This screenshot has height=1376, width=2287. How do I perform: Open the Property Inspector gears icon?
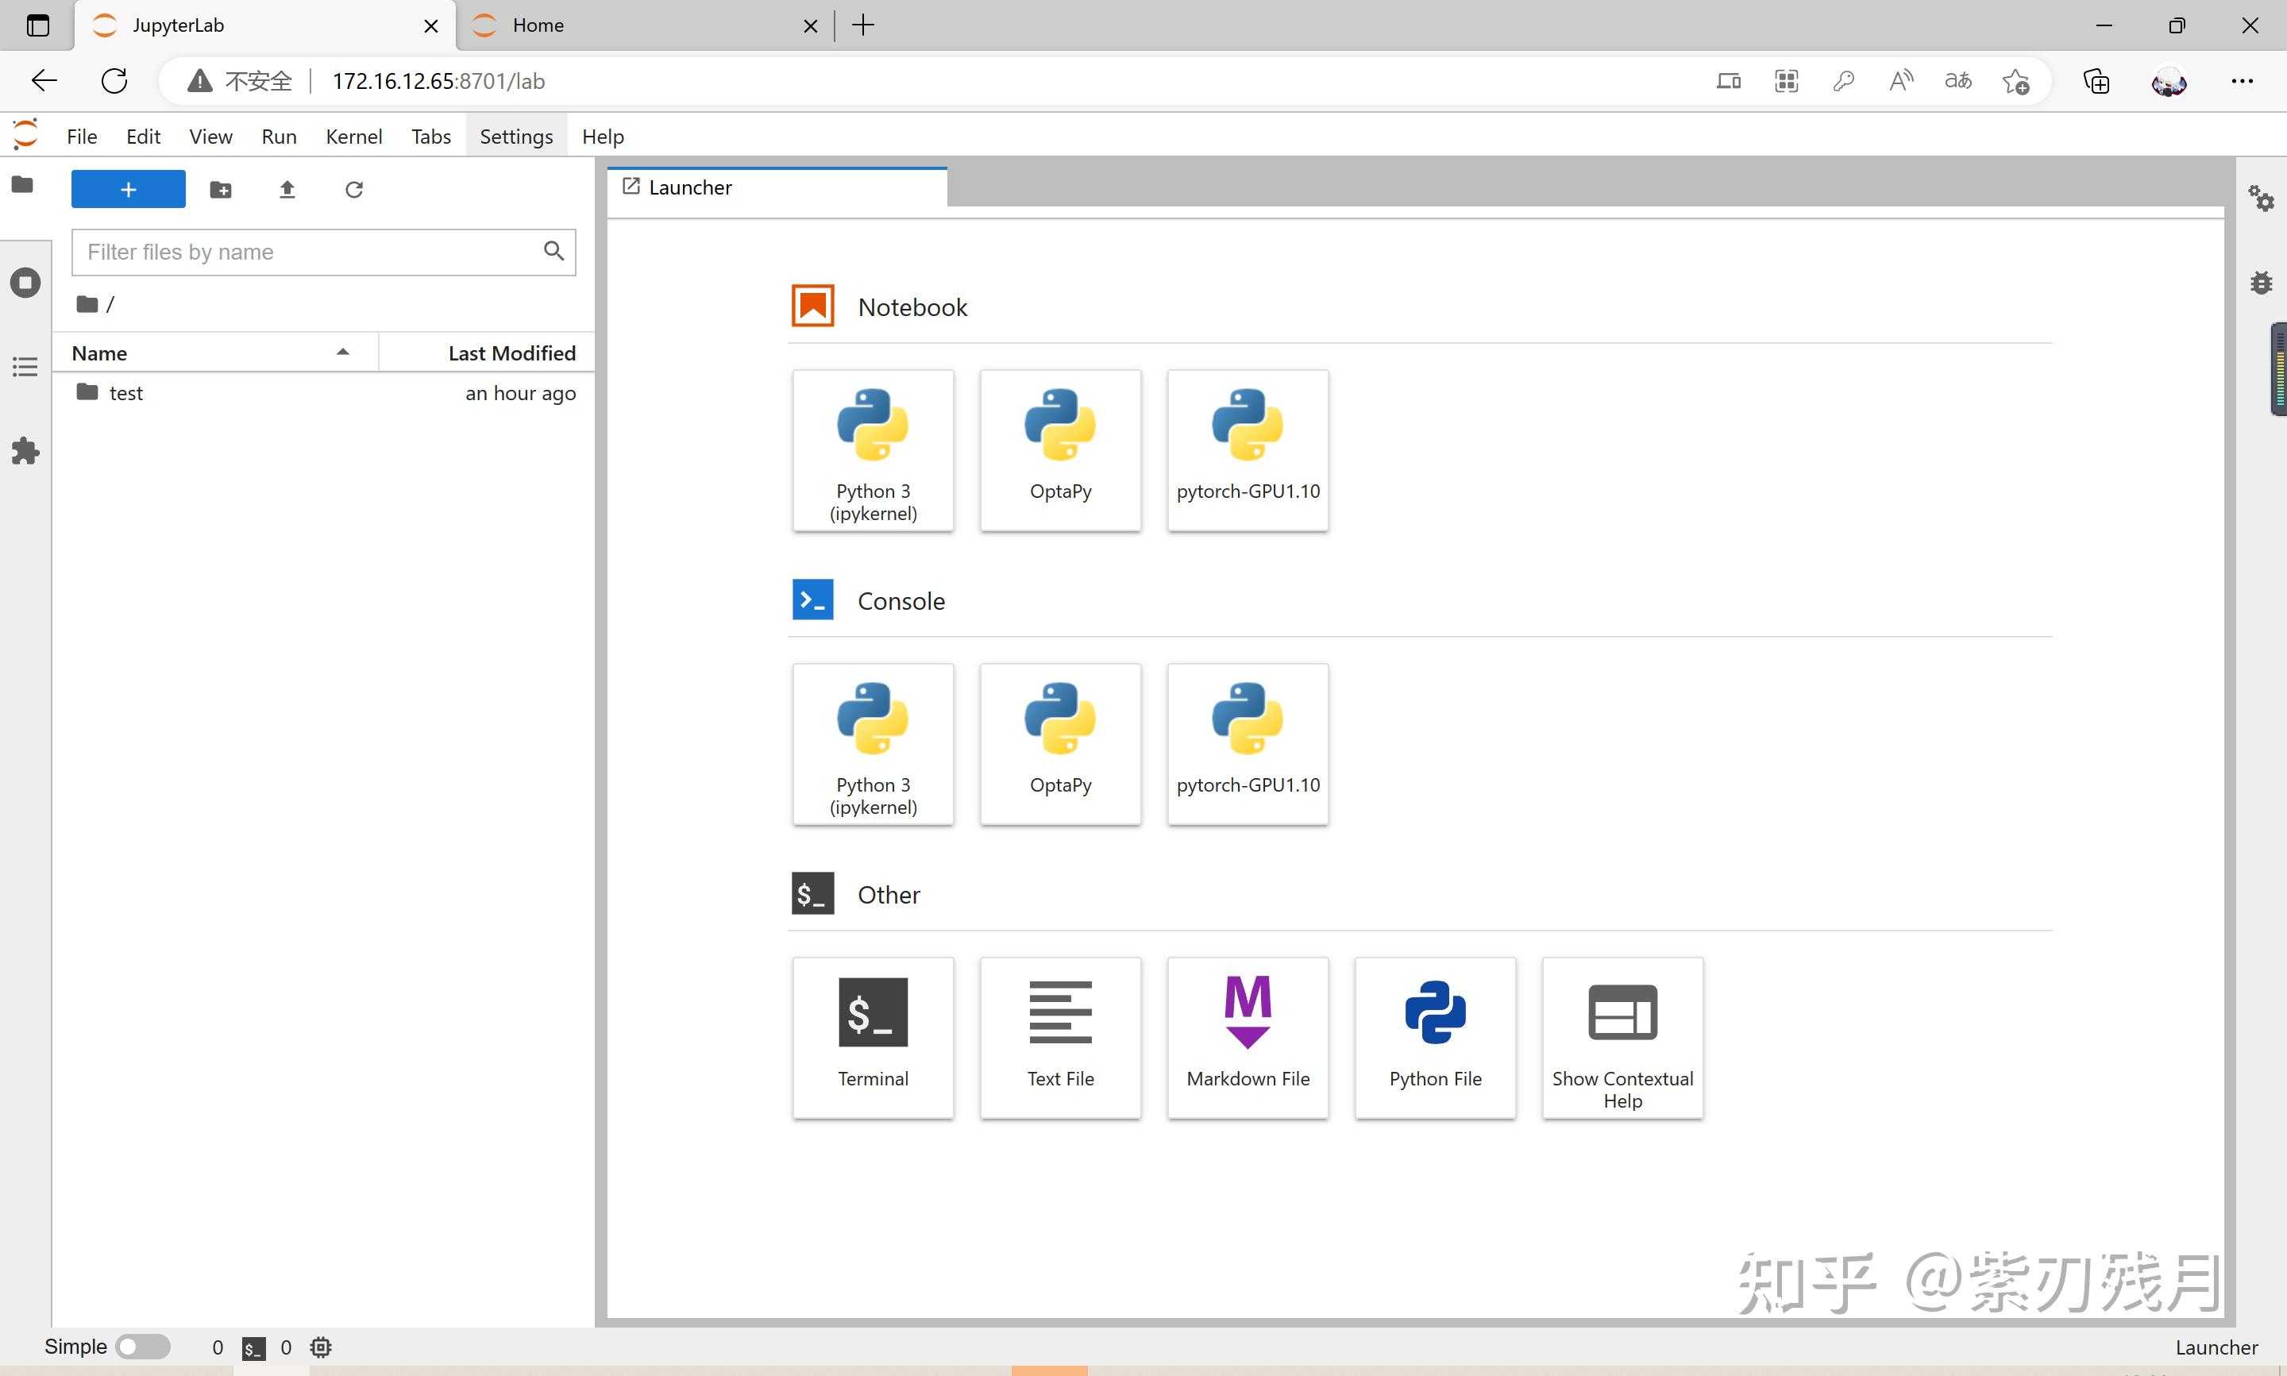pos(2261,198)
